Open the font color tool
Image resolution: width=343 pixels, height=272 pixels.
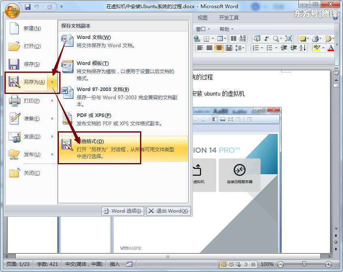[x=331, y=48]
